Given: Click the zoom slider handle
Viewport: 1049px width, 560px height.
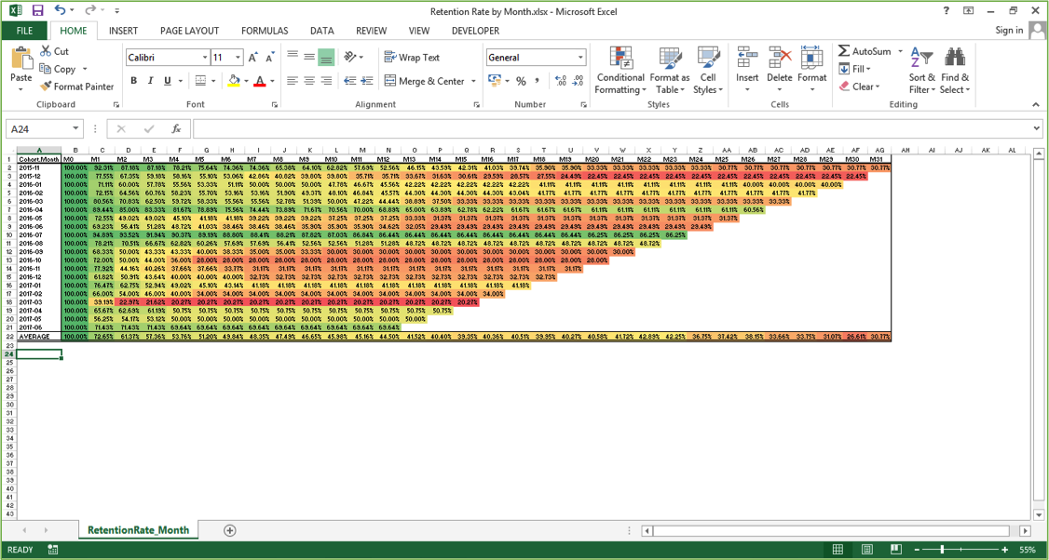Looking at the screenshot, I should tap(942, 550).
